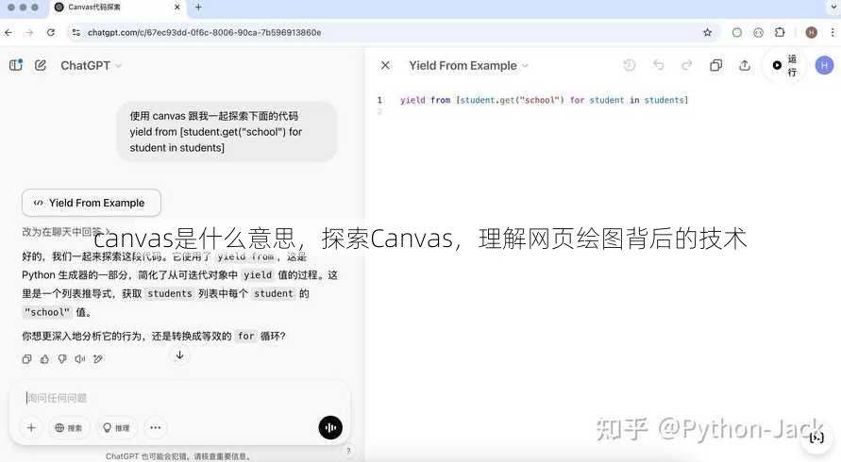Reload the chatgpt.com page
Image resolution: width=841 pixels, height=462 pixels.
pyautogui.click(x=51, y=33)
